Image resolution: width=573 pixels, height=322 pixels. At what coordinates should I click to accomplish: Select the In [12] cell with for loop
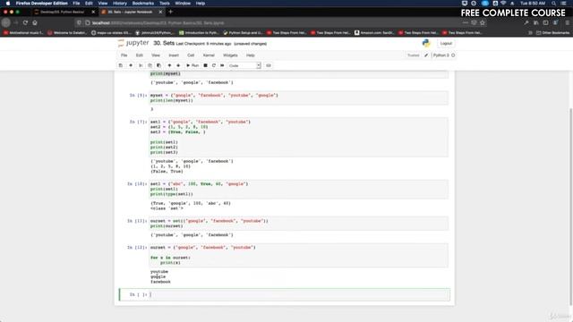coord(298,255)
